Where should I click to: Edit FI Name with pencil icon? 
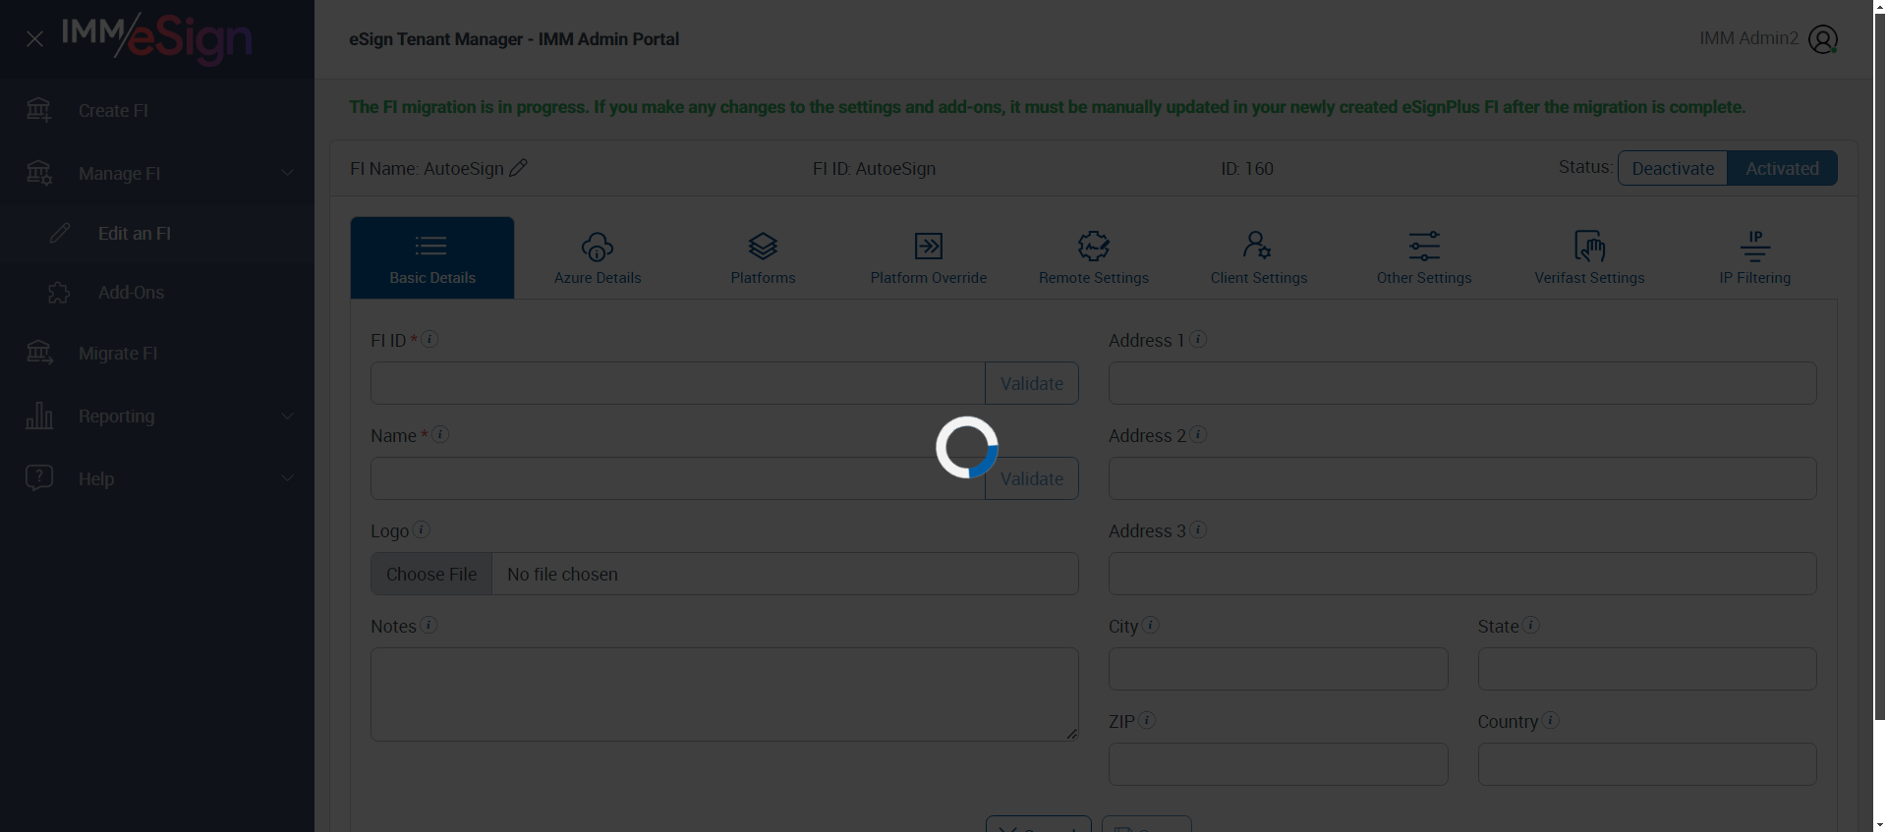(x=519, y=168)
